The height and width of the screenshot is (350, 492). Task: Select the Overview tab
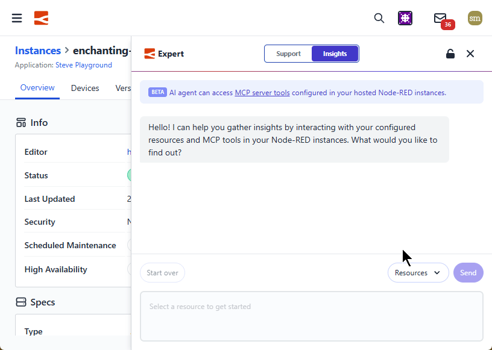37,88
